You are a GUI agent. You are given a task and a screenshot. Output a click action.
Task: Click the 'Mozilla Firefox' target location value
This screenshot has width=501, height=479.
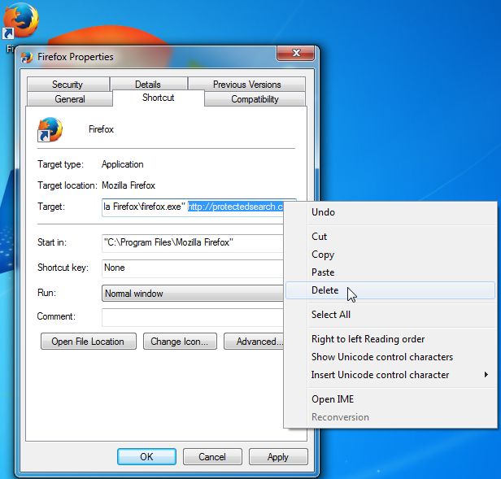click(129, 185)
